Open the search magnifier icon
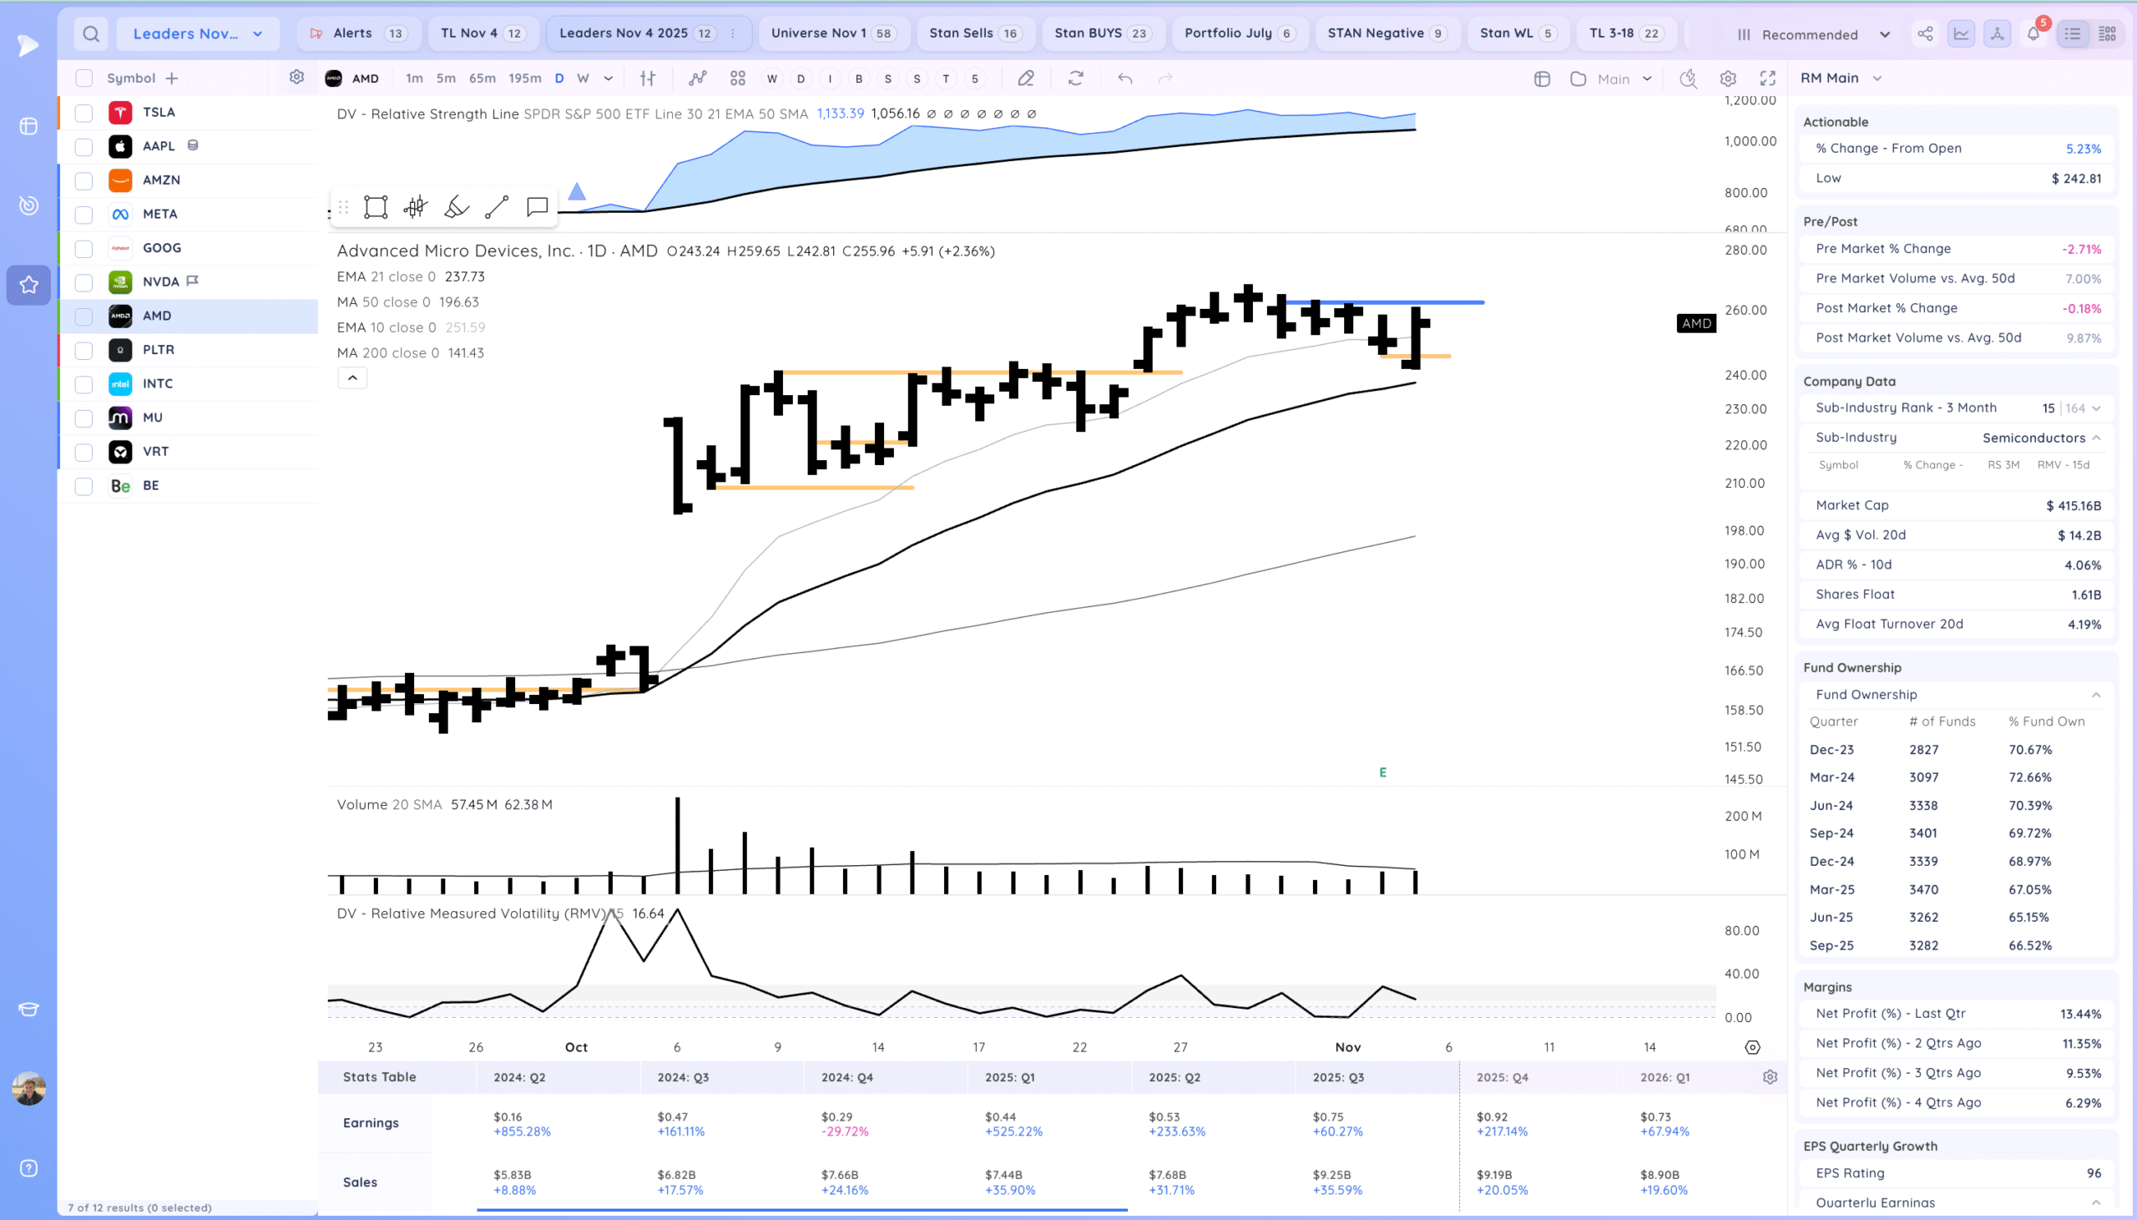This screenshot has width=2137, height=1220. click(x=91, y=34)
